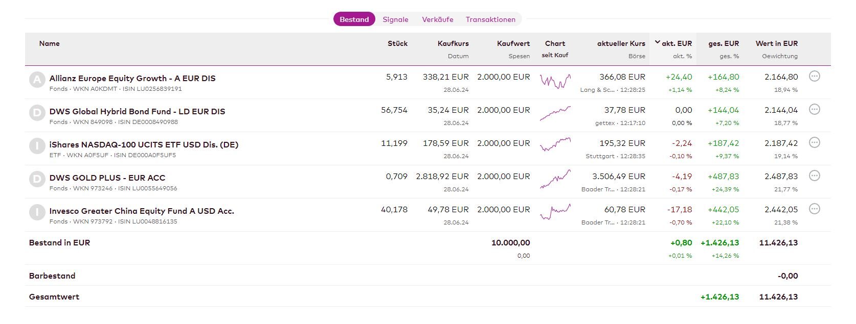Switch to the Signale tab
Image resolution: width=856 pixels, height=324 pixels.
coord(395,19)
